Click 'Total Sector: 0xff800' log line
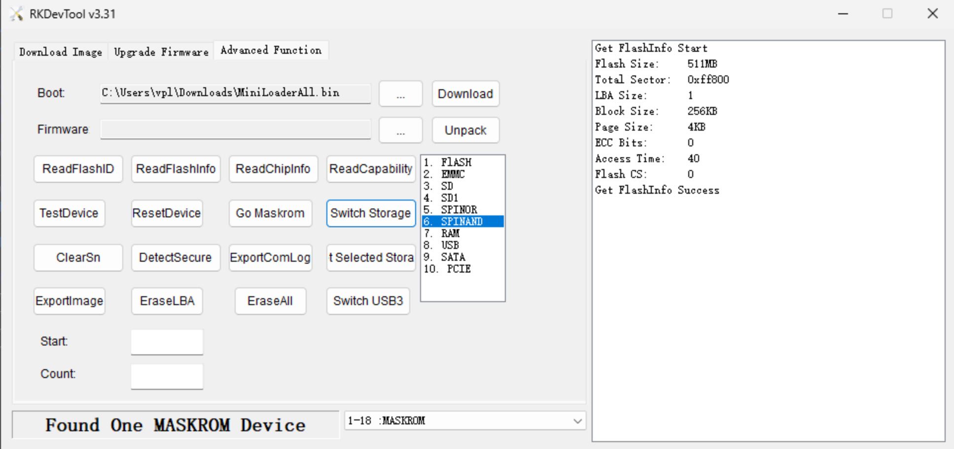 pyautogui.click(x=662, y=80)
